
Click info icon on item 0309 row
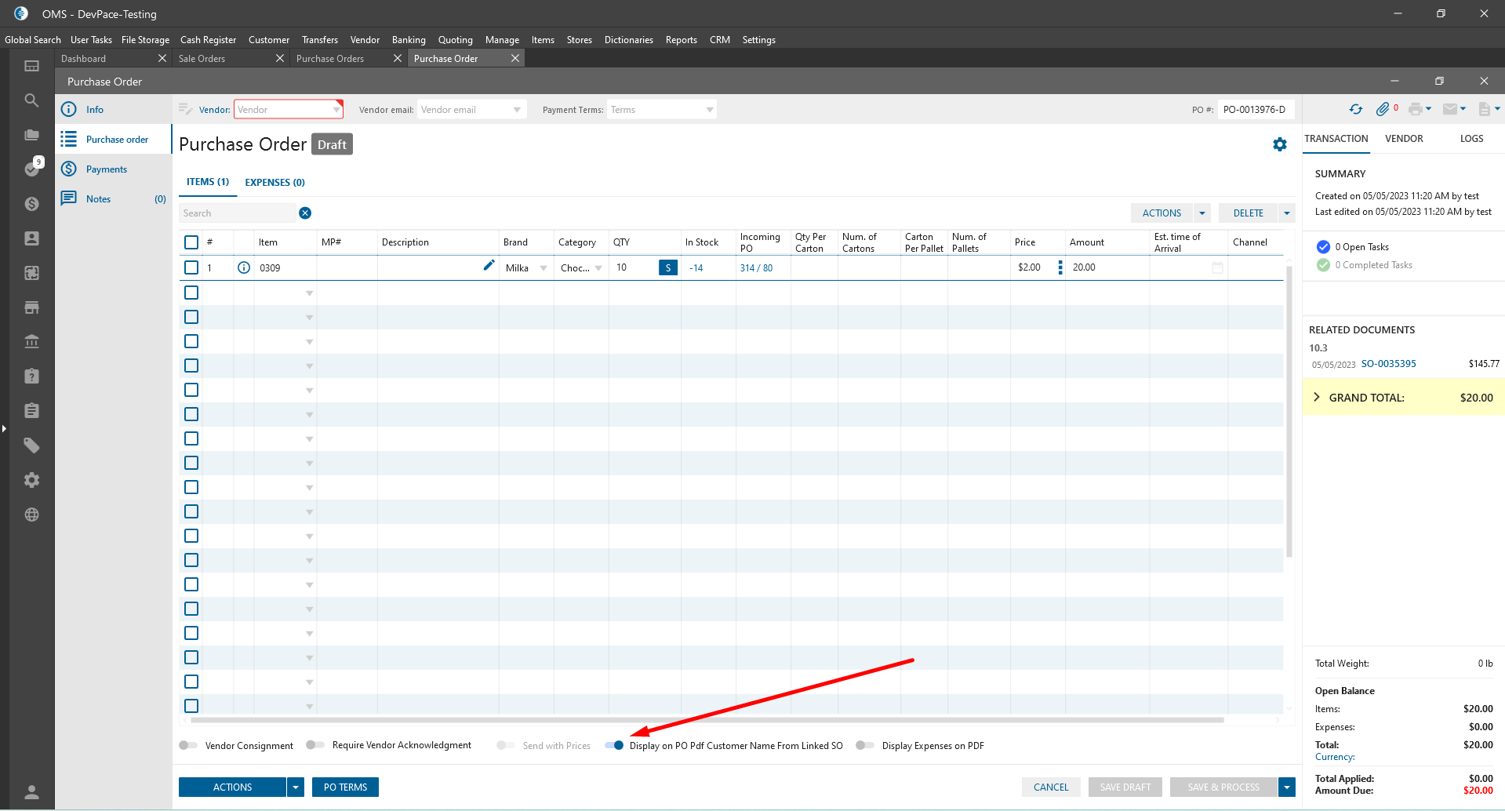pyautogui.click(x=244, y=267)
